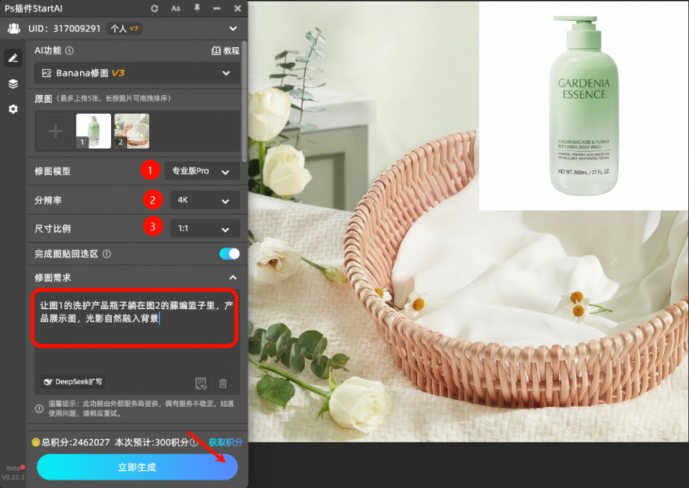Screen dimensions: 689x488
Task: Collapse the 修图需求 section chevron
Action: tap(233, 277)
